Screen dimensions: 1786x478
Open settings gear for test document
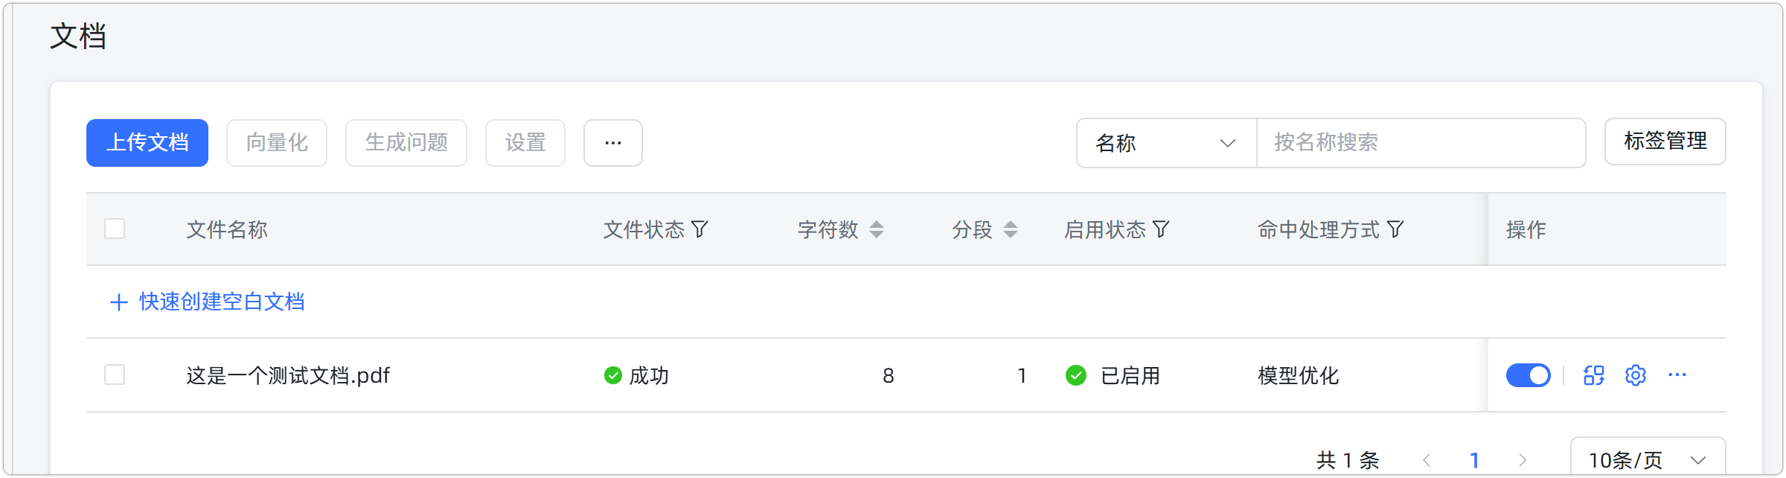click(x=1635, y=375)
